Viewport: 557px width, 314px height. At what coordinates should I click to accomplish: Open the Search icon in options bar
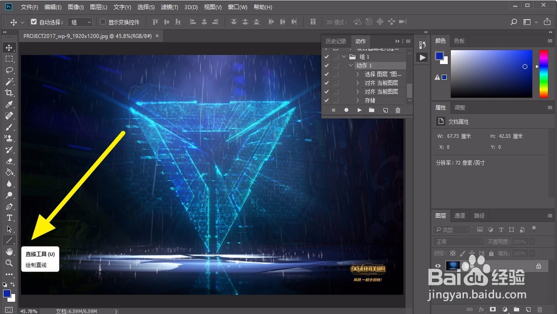514,22
